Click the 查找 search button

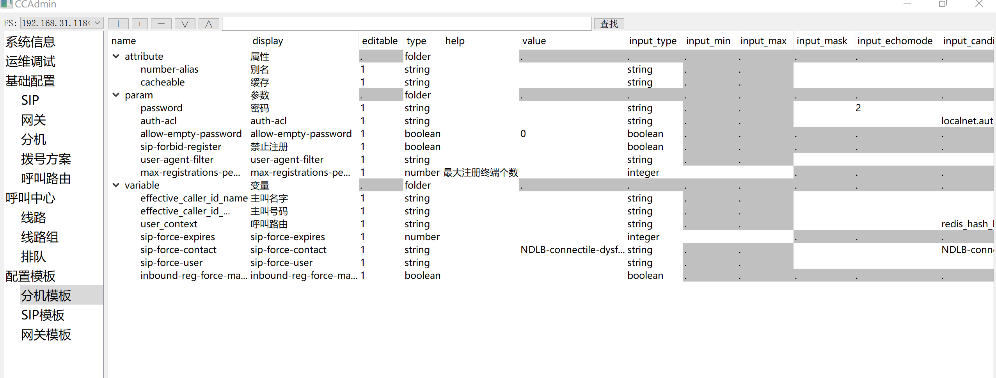(x=609, y=24)
